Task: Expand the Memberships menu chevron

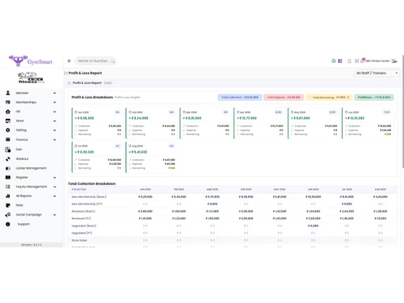Action: [54, 103]
